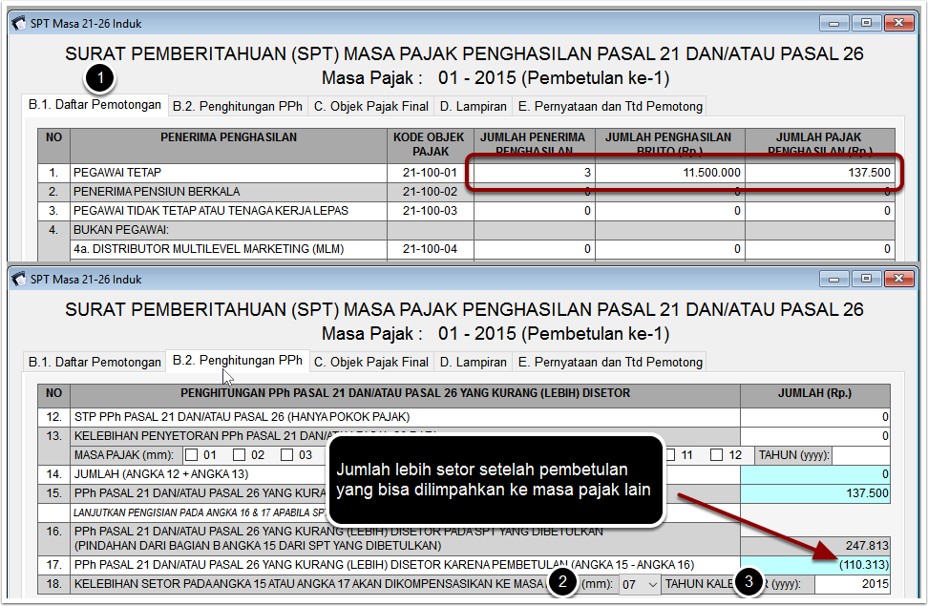Click bruto amount 11.500.000 cell
This screenshot has height=606, width=928.
point(670,173)
